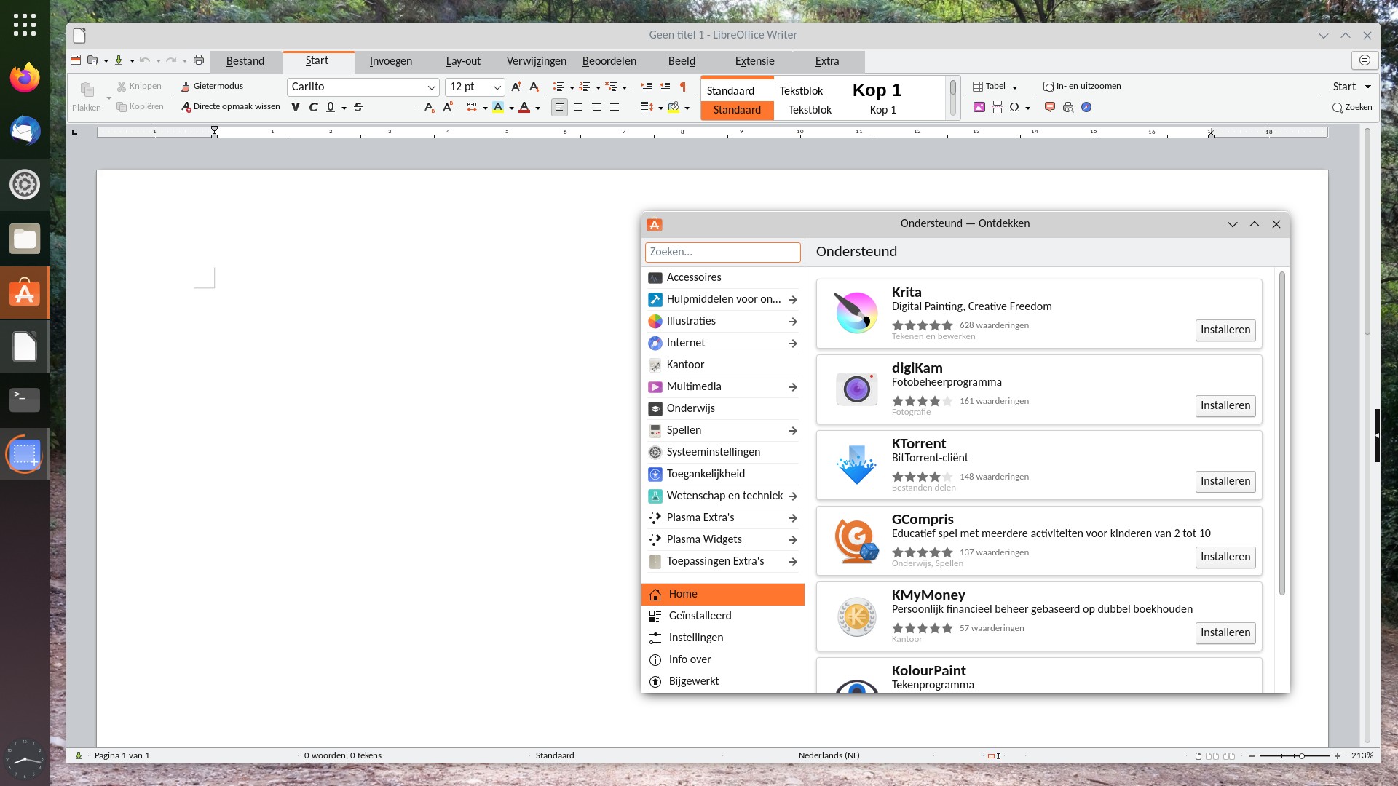Launch Thunderbird from the dock
This screenshot has height=786, width=1398.
(x=25, y=131)
